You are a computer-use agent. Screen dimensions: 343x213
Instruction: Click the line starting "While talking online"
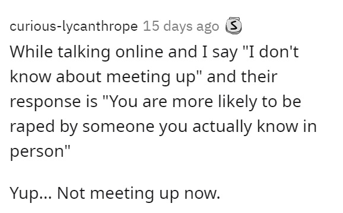[x=154, y=52]
